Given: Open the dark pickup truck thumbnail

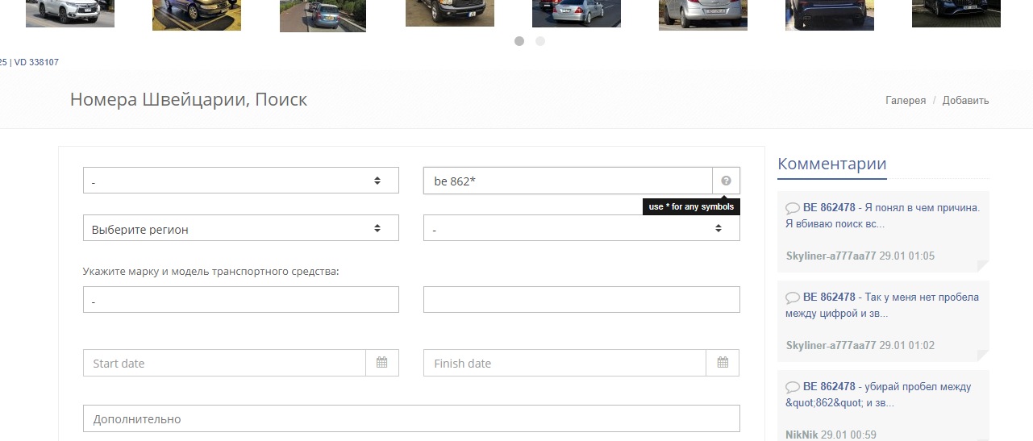Looking at the screenshot, I should click(449, 13).
